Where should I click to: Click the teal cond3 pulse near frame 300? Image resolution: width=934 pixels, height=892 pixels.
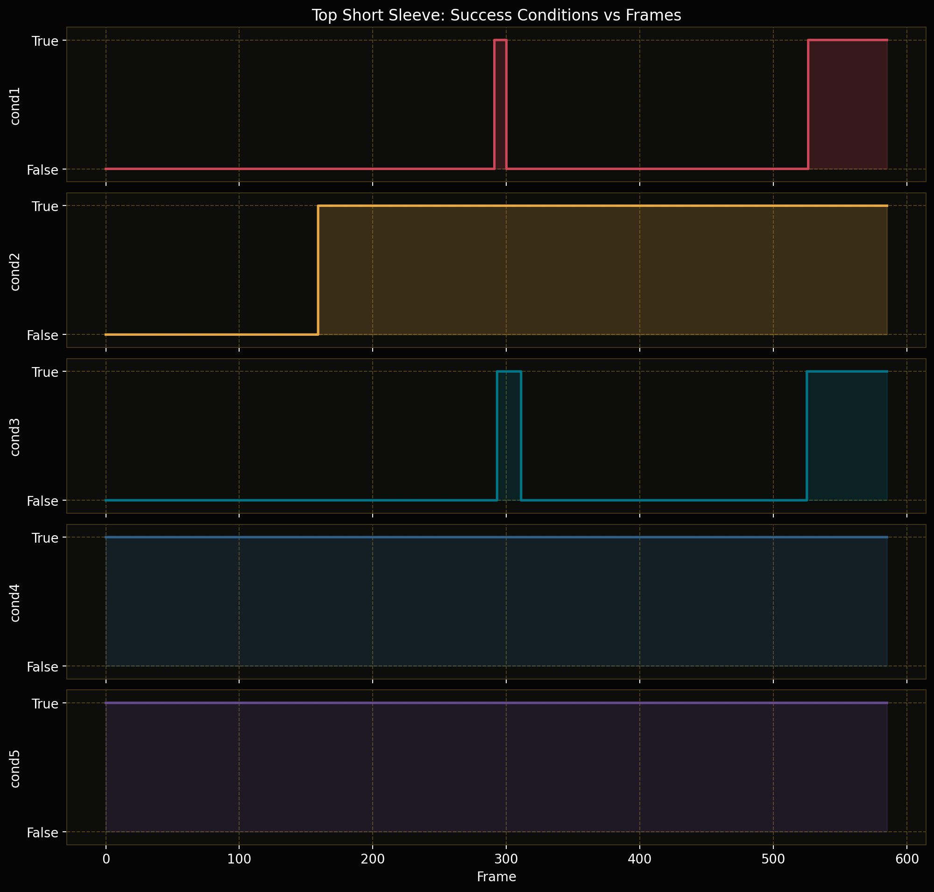(509, 436)
